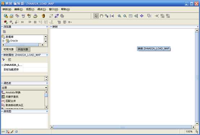This screenshot has height=135, width=200.
Task: Switch to the 所选对象 tab
Action: click(23, 49)
